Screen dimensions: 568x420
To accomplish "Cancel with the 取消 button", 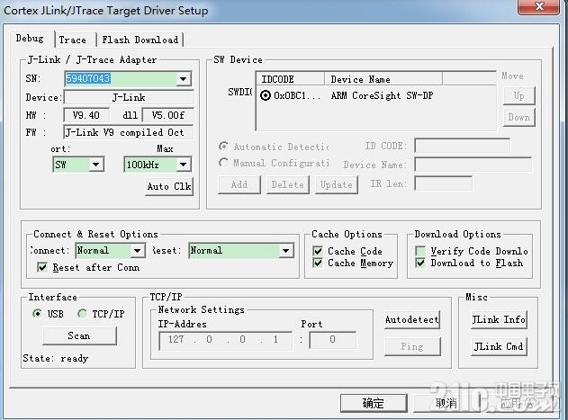I will (x=446, y=403).
